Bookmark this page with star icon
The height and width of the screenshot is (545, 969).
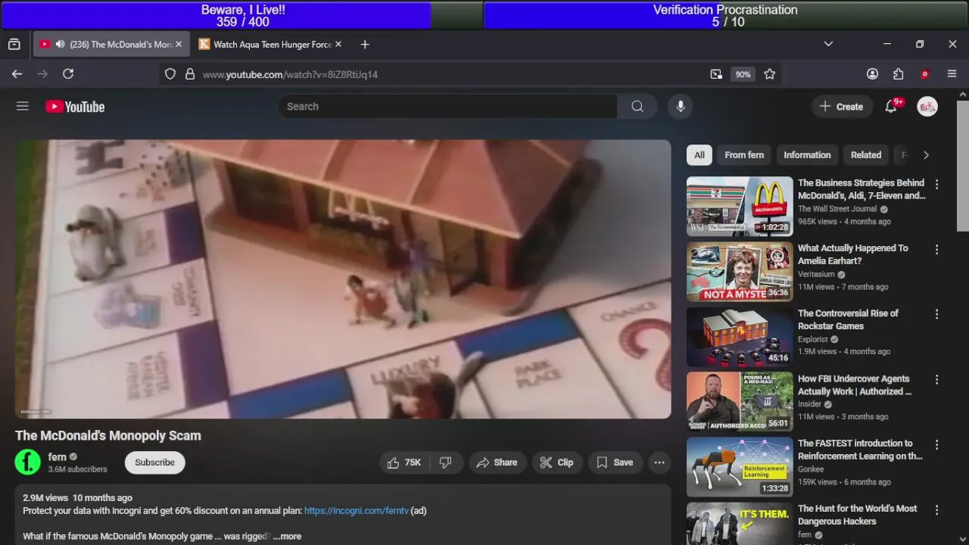[770, 74]
